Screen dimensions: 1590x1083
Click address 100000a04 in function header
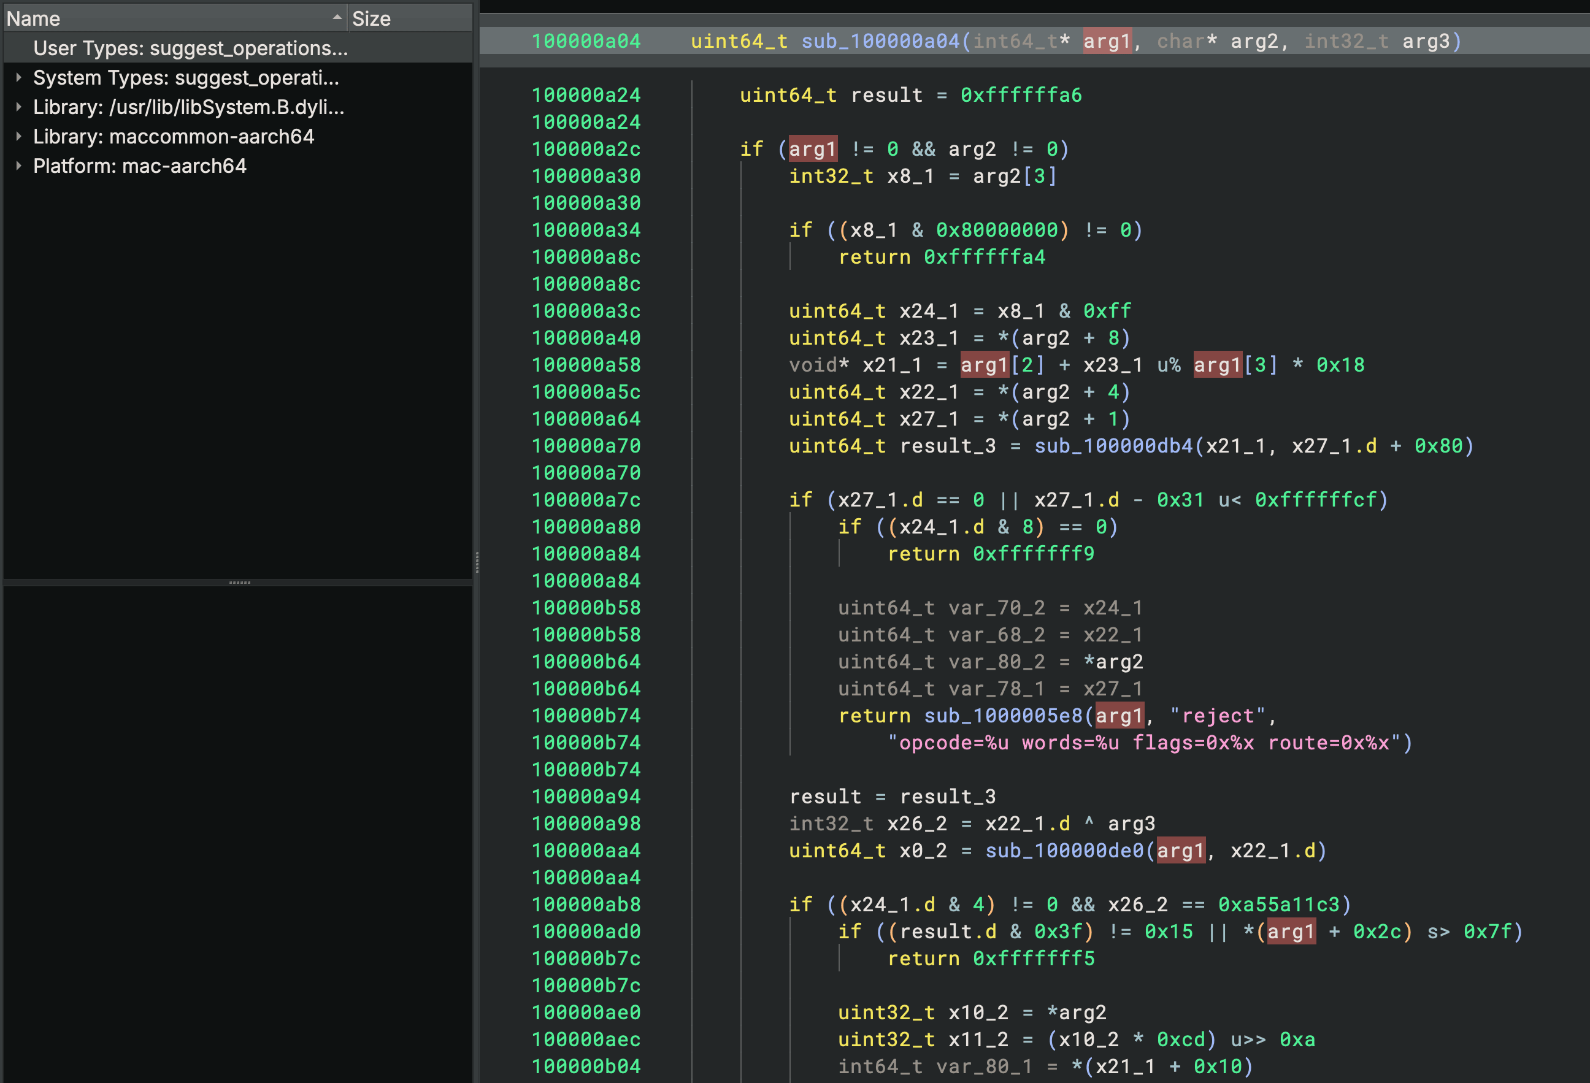coord(586,41)
